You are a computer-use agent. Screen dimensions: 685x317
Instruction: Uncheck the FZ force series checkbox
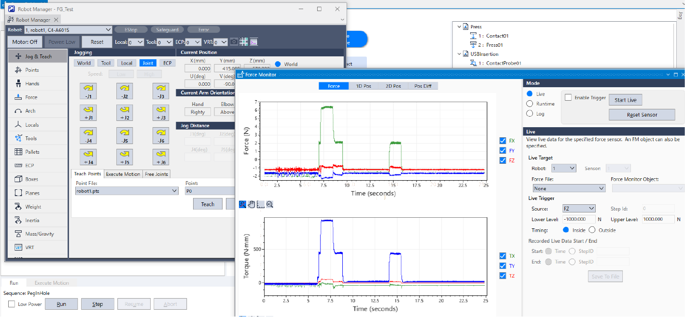click(x=503, y=160)
